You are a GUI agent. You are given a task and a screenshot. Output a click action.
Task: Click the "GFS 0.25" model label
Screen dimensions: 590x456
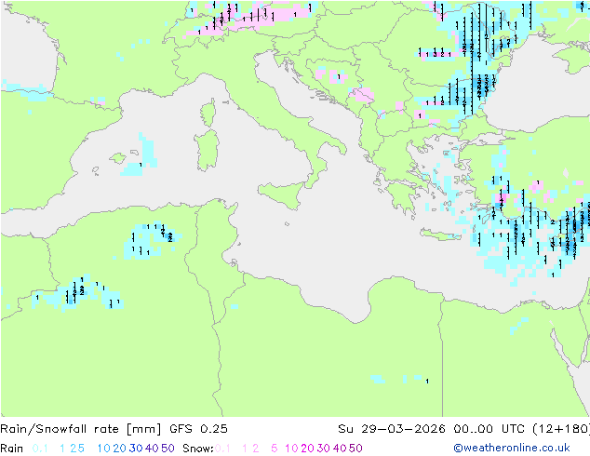198,429
